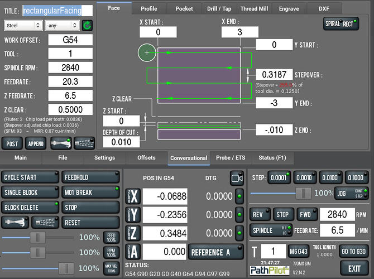Open the Offsets tab

pyautogui.click(x=146, y=157)
